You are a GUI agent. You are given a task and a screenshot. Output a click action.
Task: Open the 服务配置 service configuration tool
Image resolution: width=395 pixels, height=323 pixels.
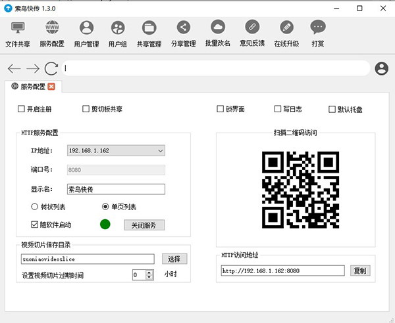[x=52, y=34]
